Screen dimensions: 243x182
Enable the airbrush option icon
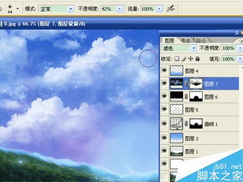coord(171,8)
